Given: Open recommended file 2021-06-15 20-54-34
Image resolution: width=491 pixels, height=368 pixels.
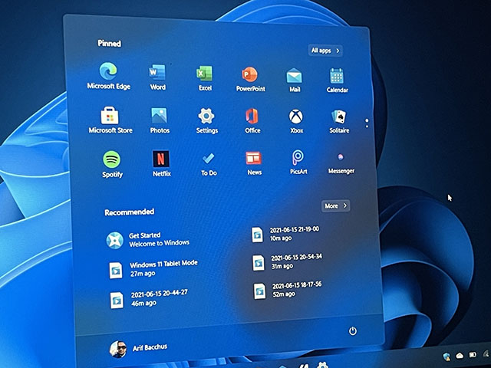Looking at the screenshot, I should pyautogui.click(x=287, y=261).
